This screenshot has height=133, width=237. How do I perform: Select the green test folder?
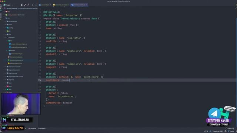click(x=9, y=89)
